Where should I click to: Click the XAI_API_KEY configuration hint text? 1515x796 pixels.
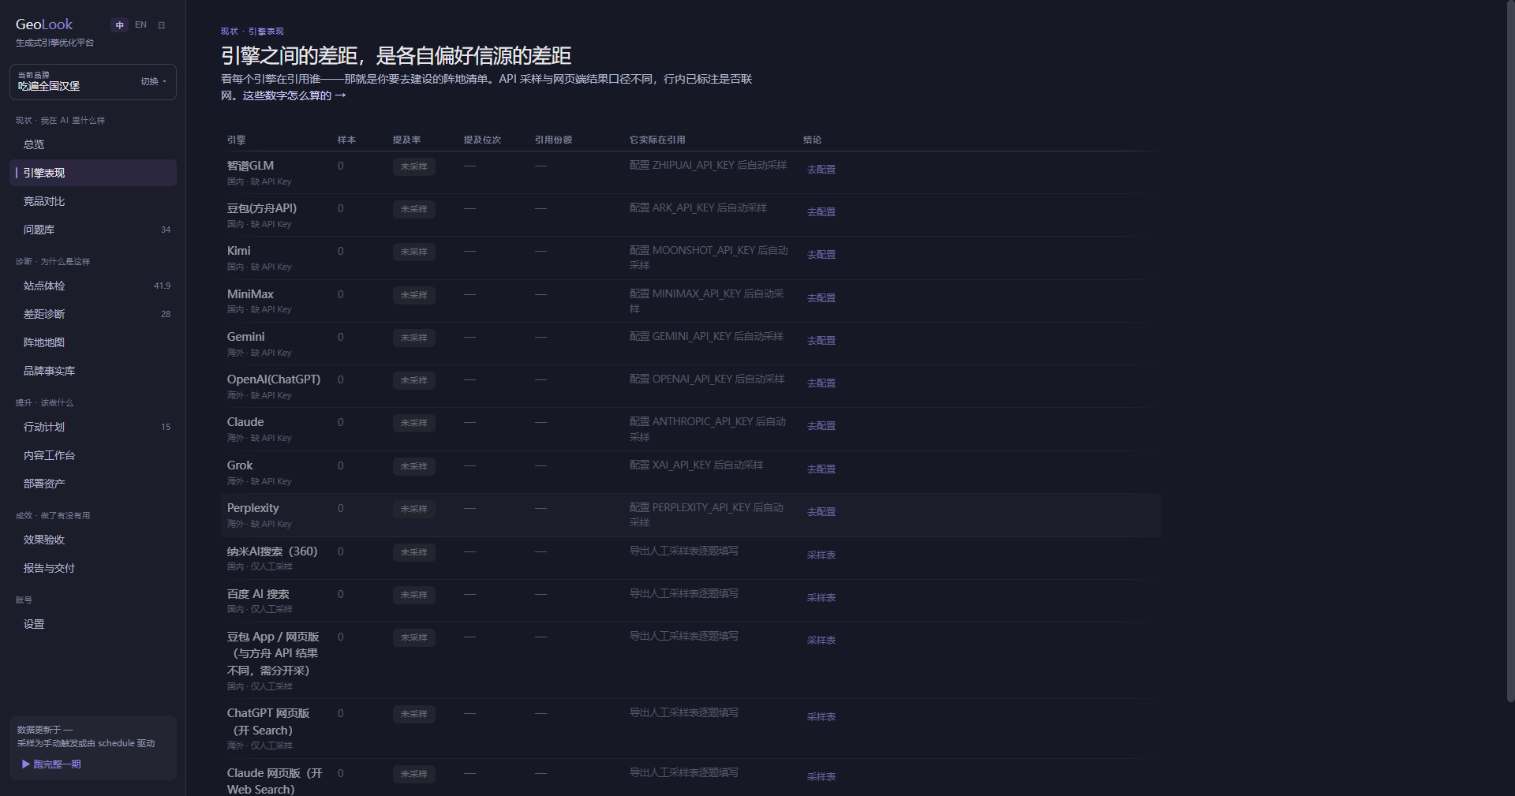(696, 465)
